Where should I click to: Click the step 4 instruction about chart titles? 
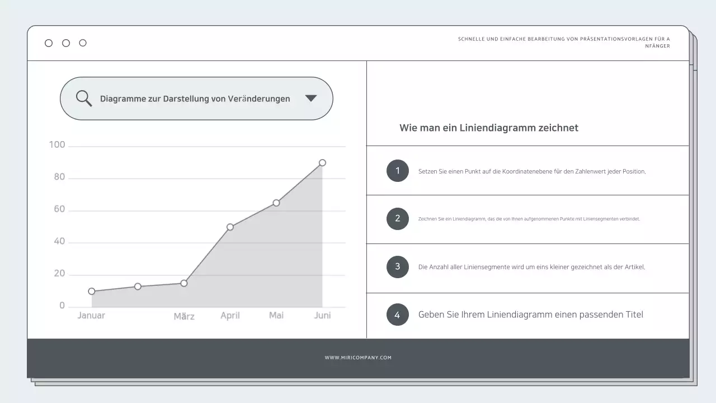pyautogui.click(x=530, y=315)
